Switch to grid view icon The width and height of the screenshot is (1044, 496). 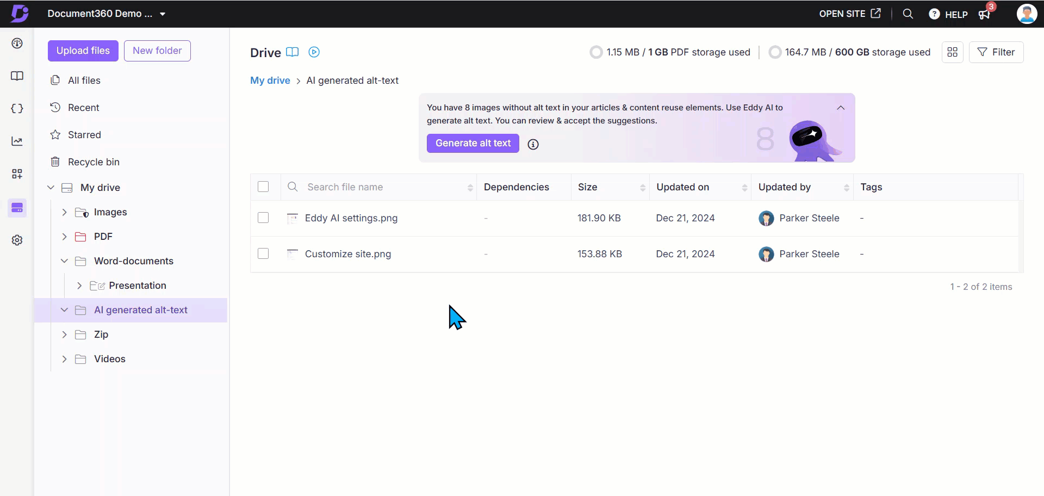coord(952,52)
